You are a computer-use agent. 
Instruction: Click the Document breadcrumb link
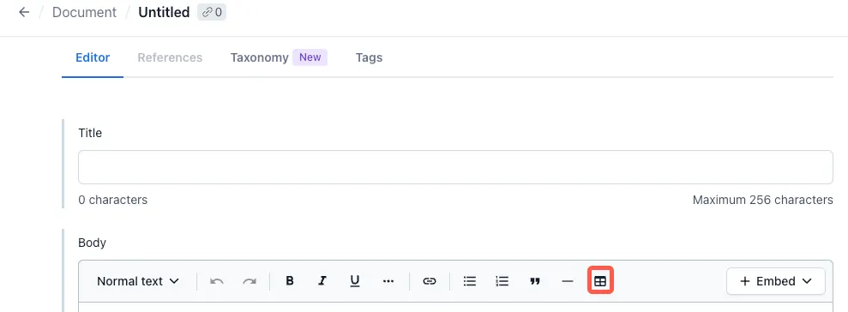pyautogui.click(x=84, y=13)
